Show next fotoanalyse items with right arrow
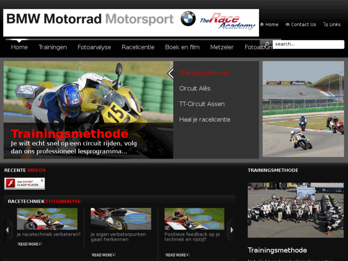This screenshot has height=261, width=348. point(232,230)
